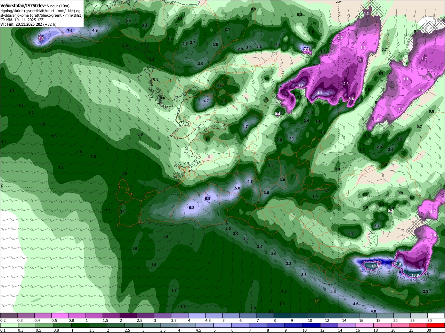445x333 pixels.
Task: Click the 11.8 precipitation value
Action: pos(398,264)
